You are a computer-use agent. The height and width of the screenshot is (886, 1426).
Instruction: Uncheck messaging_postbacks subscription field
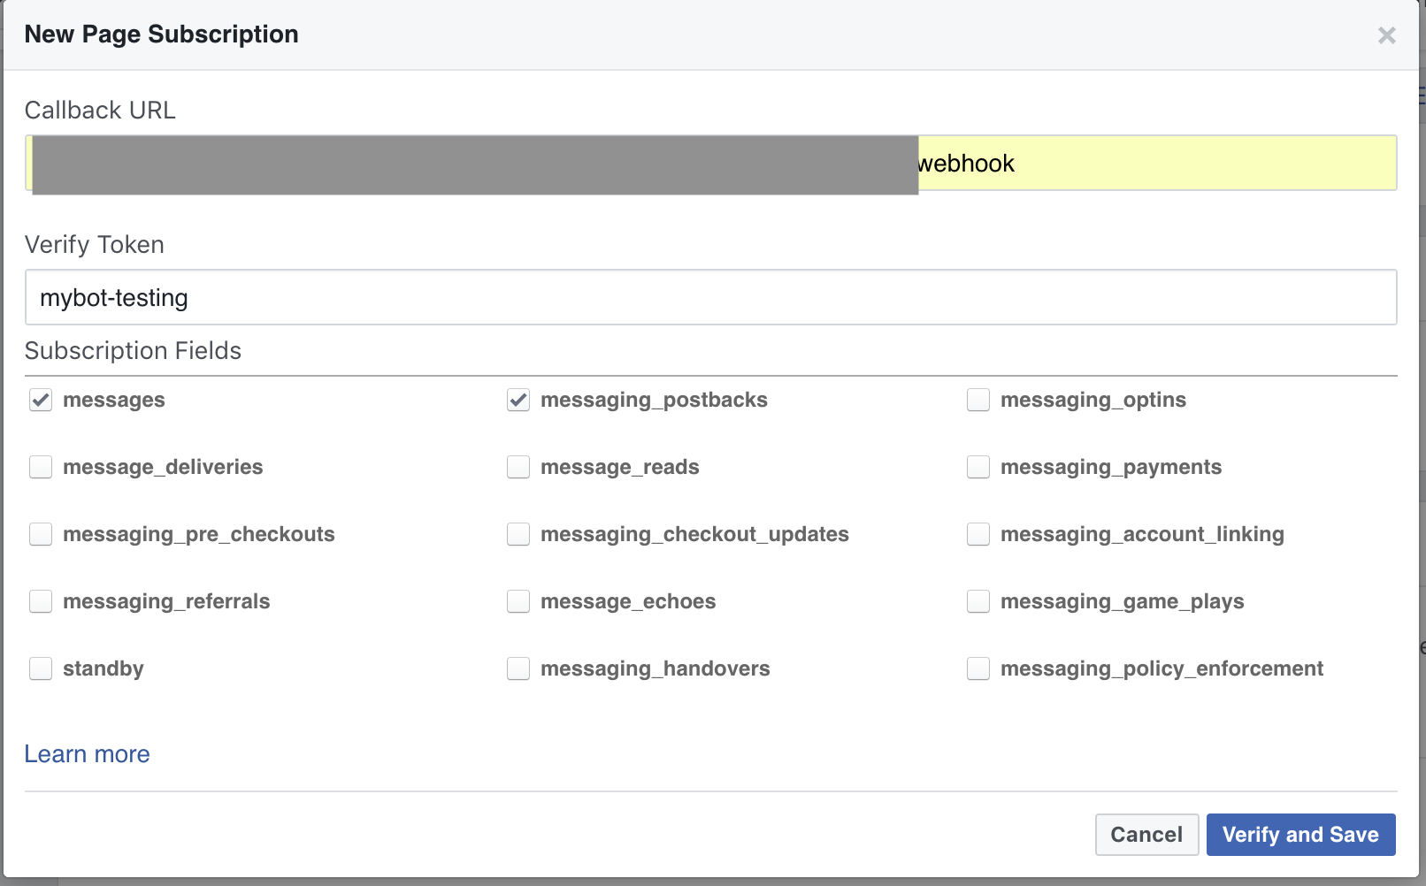tap(517, 400)
